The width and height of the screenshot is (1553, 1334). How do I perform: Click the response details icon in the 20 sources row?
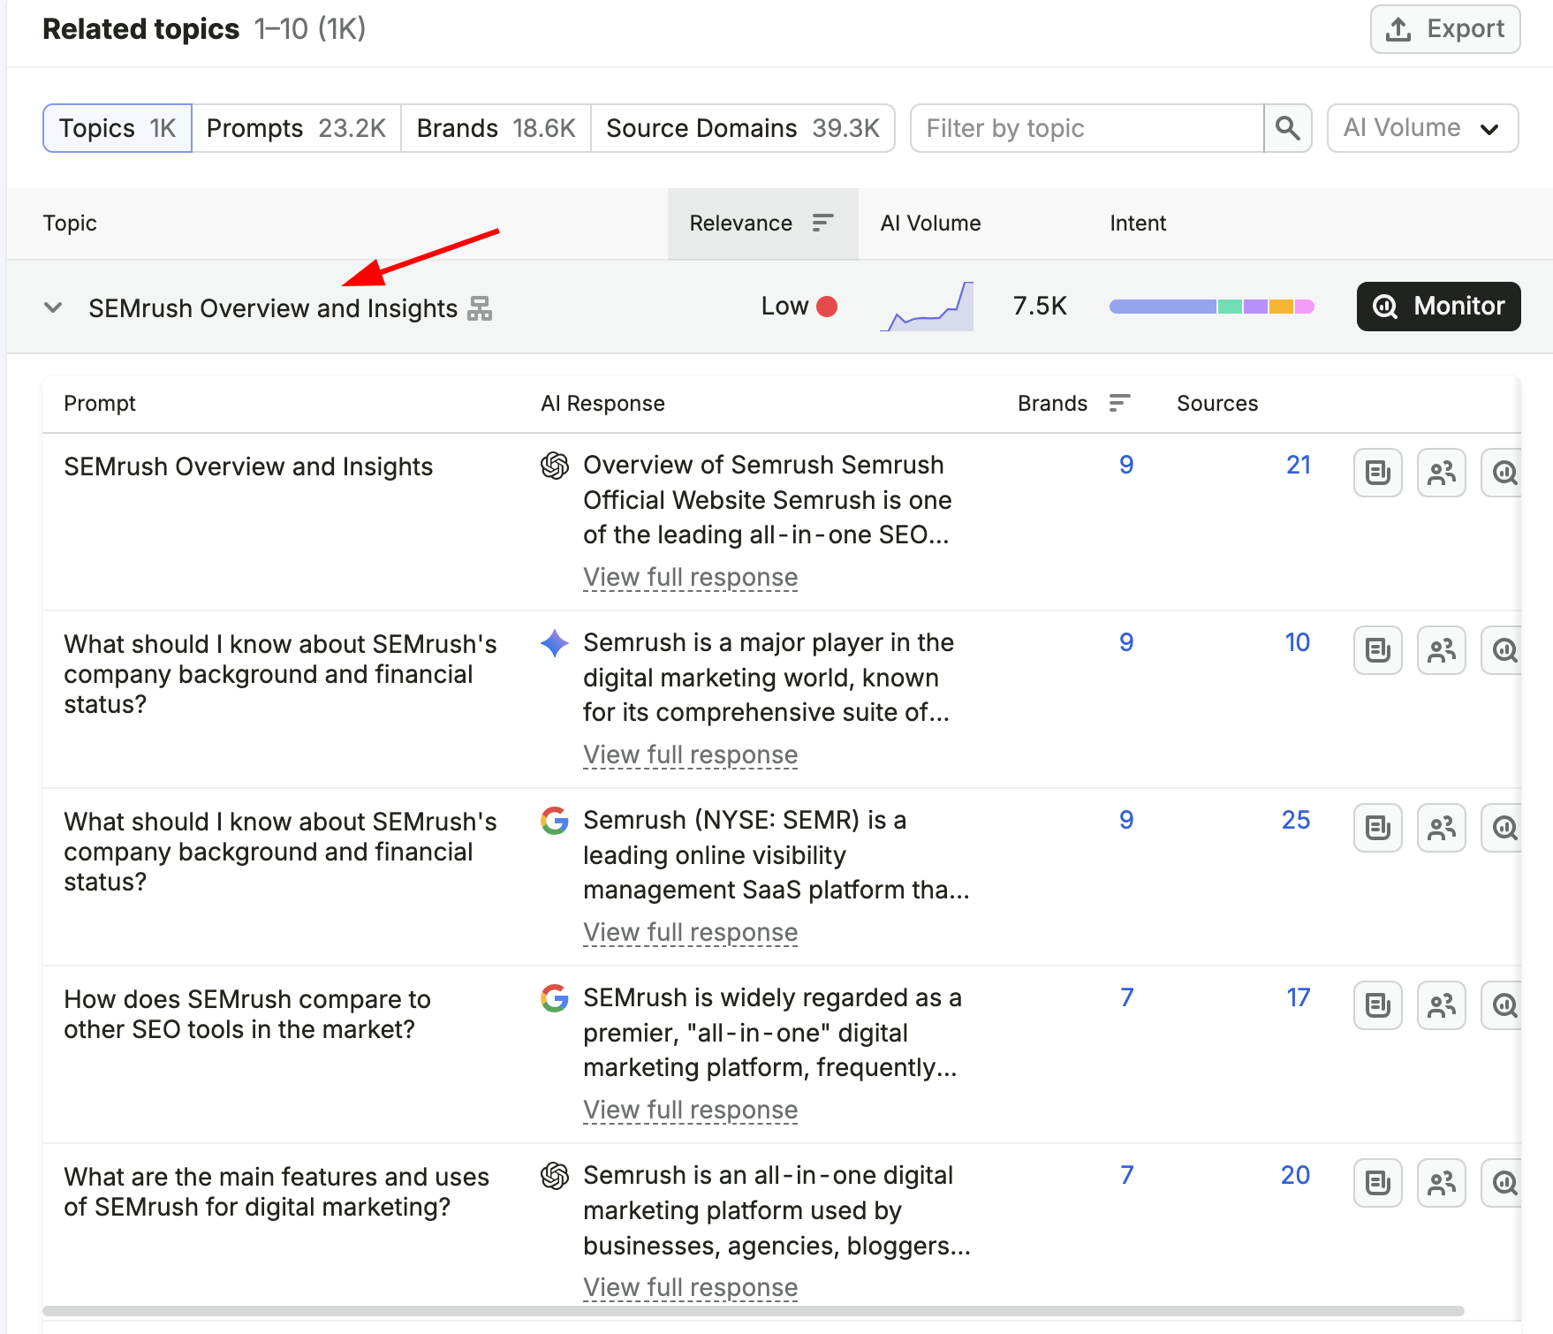1378,1183
